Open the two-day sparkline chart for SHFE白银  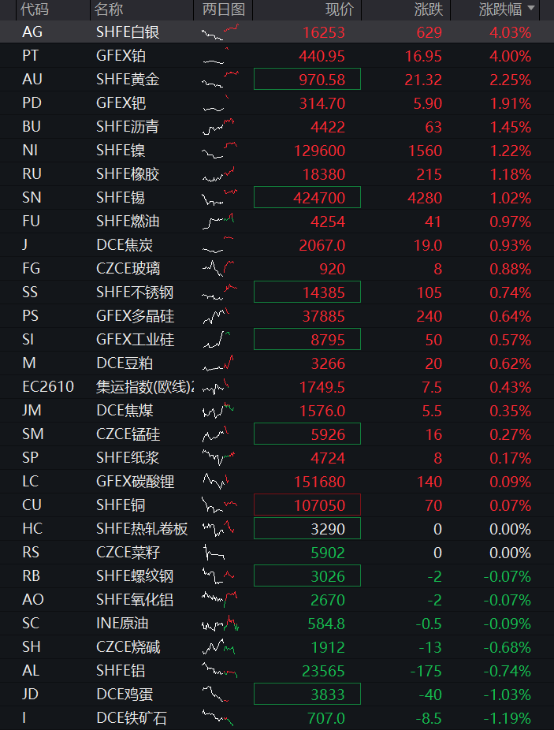(x=220, y=32)
